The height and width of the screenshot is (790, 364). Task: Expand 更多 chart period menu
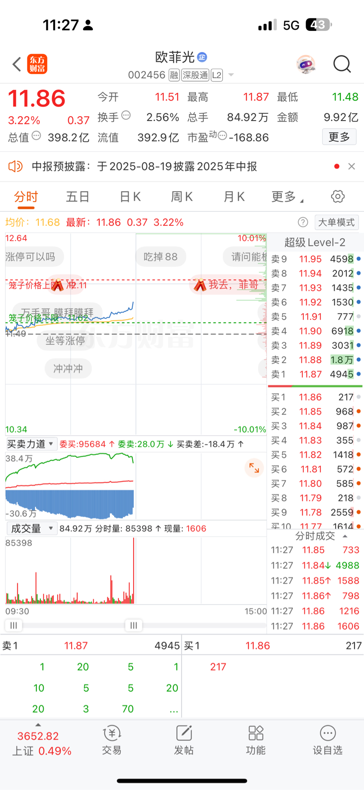[287, 196]
